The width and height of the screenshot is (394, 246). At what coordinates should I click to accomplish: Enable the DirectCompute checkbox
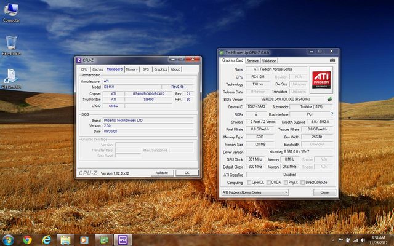coord(303,182)
